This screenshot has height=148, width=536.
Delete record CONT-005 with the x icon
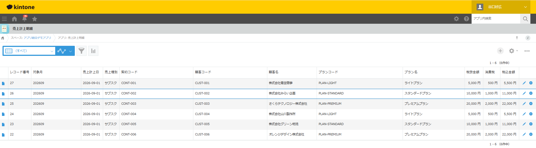[x=531, y=124]
